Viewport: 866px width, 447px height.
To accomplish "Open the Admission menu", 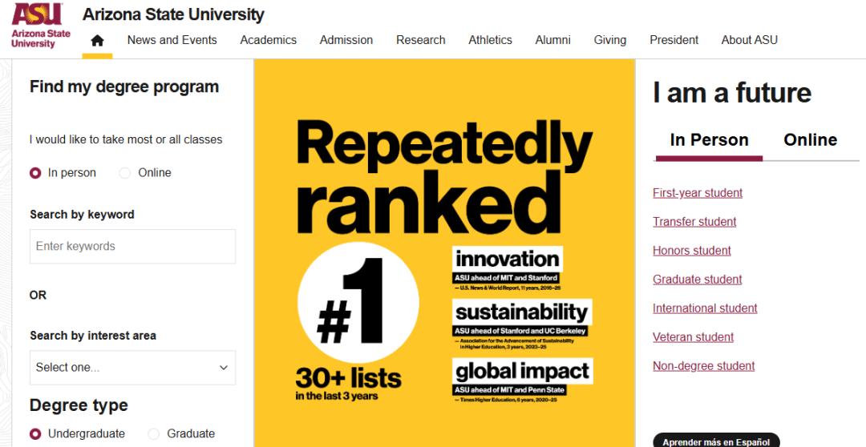I will point(346,40).
